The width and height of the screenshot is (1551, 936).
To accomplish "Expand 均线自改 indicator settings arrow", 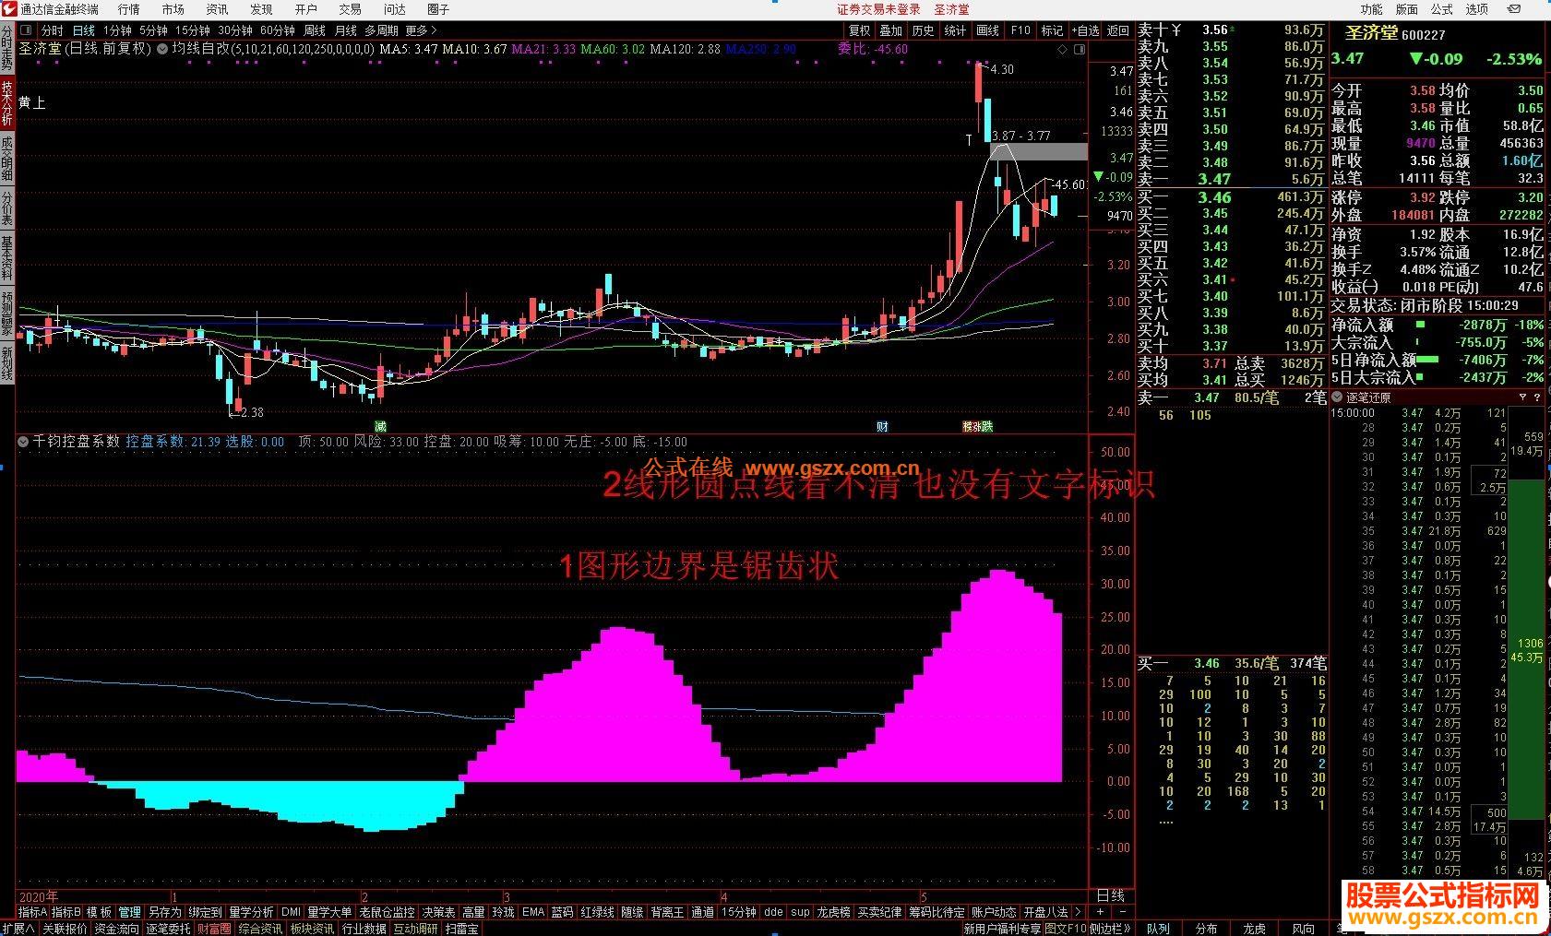I will [x=162, y=48].
